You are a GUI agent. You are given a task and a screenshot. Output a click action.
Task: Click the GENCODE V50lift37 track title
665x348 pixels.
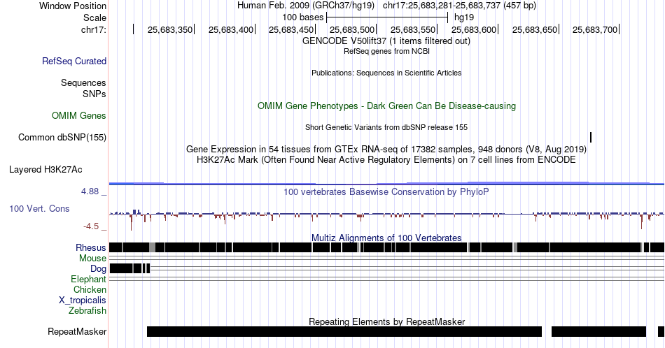click(386, 41)
